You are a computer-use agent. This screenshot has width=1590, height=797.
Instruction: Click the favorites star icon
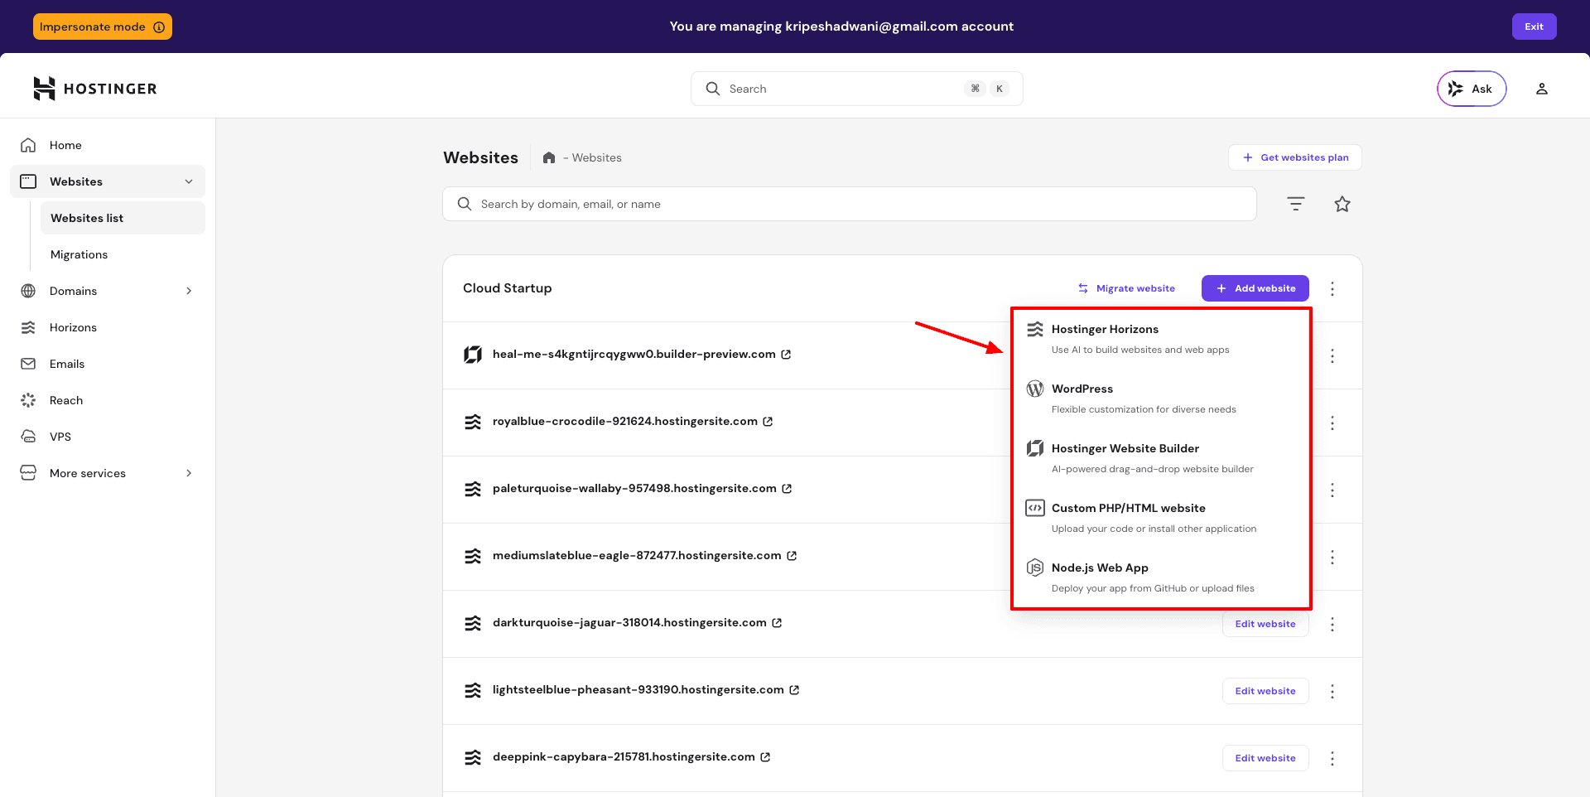(x=1342, y=204)
